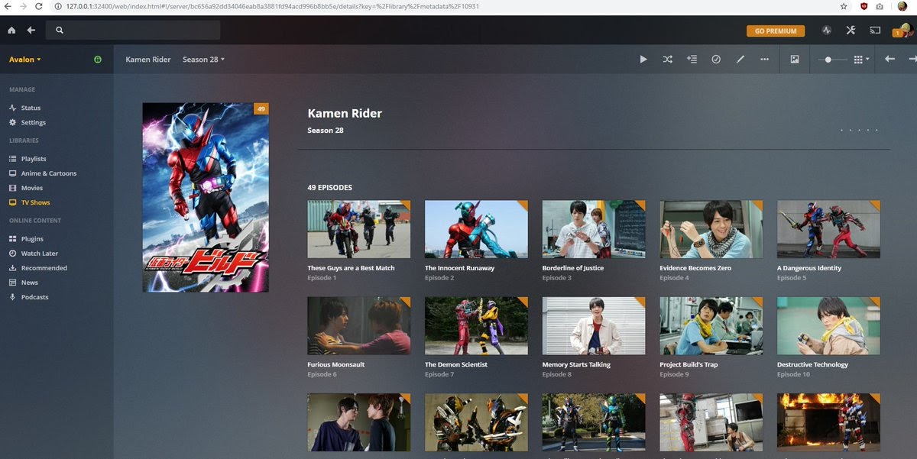Open grid view mode dropdown

click(862, 59)
